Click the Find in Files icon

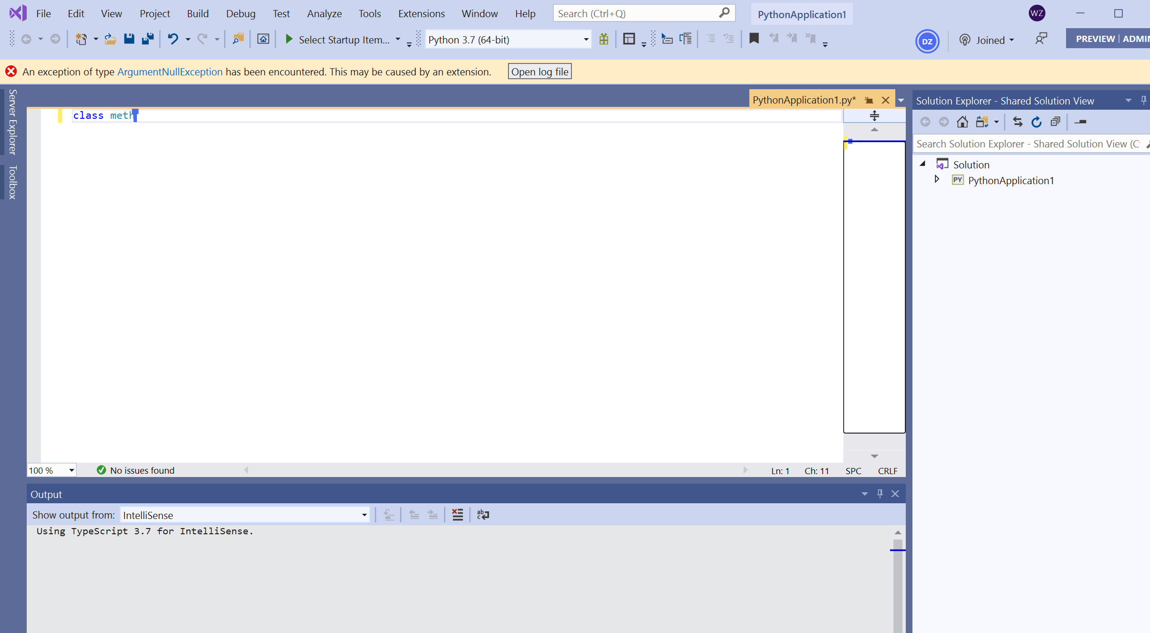(238, 39)
